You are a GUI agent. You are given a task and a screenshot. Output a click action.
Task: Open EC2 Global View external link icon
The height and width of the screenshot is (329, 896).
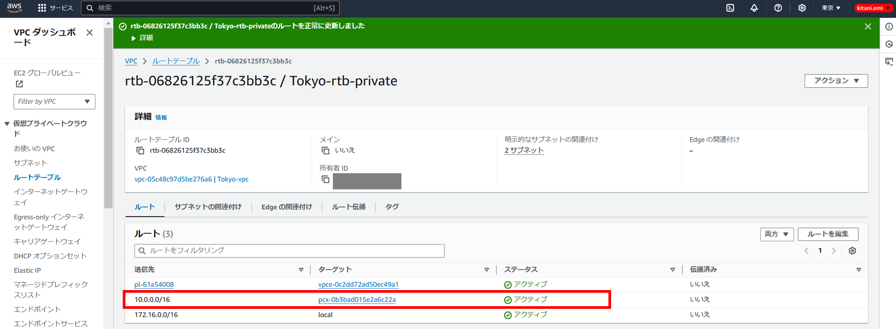pos(19,84)
